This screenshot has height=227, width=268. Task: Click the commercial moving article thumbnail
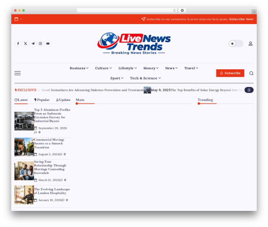tap(24, 147)
